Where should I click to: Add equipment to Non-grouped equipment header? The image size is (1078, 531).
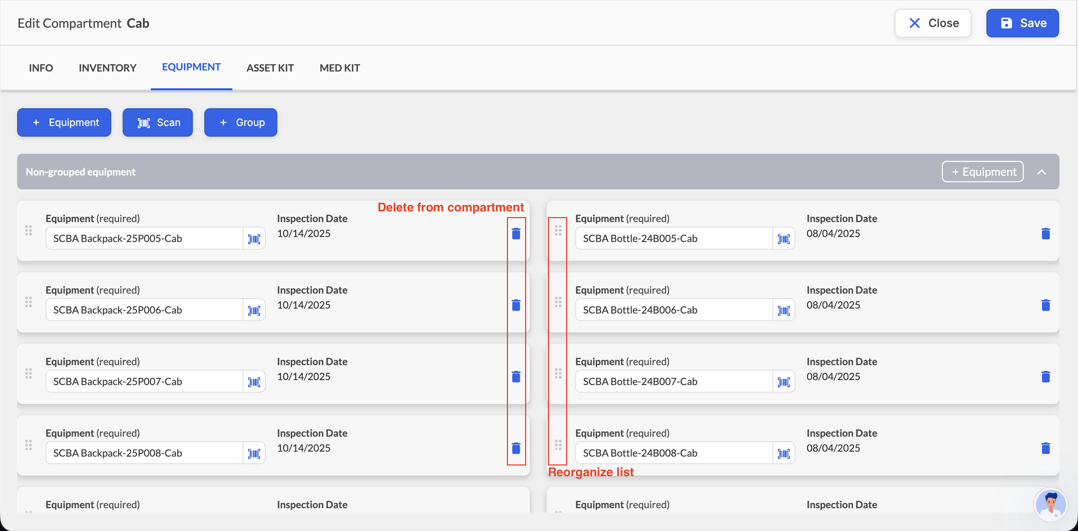tap(982, 172)
